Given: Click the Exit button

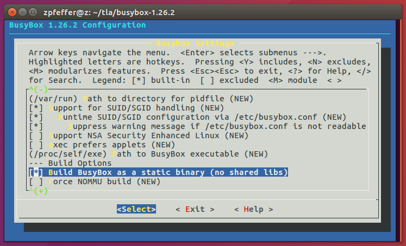Looking at the screenshot, I should pos(195,209).
